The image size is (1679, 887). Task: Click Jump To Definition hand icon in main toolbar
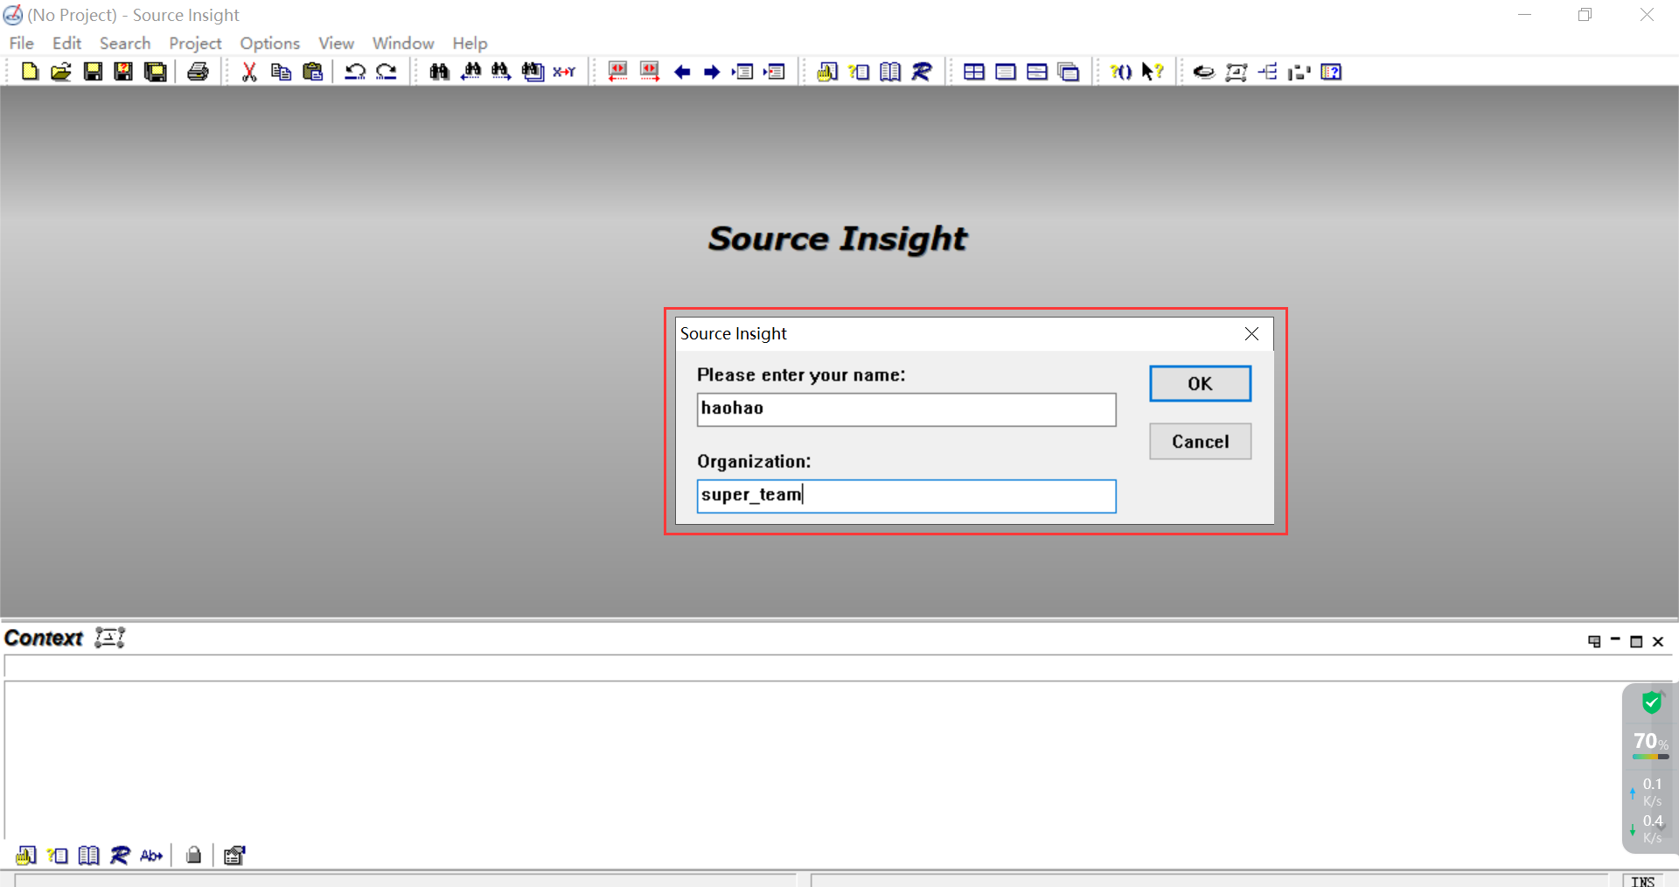(827, 72)
